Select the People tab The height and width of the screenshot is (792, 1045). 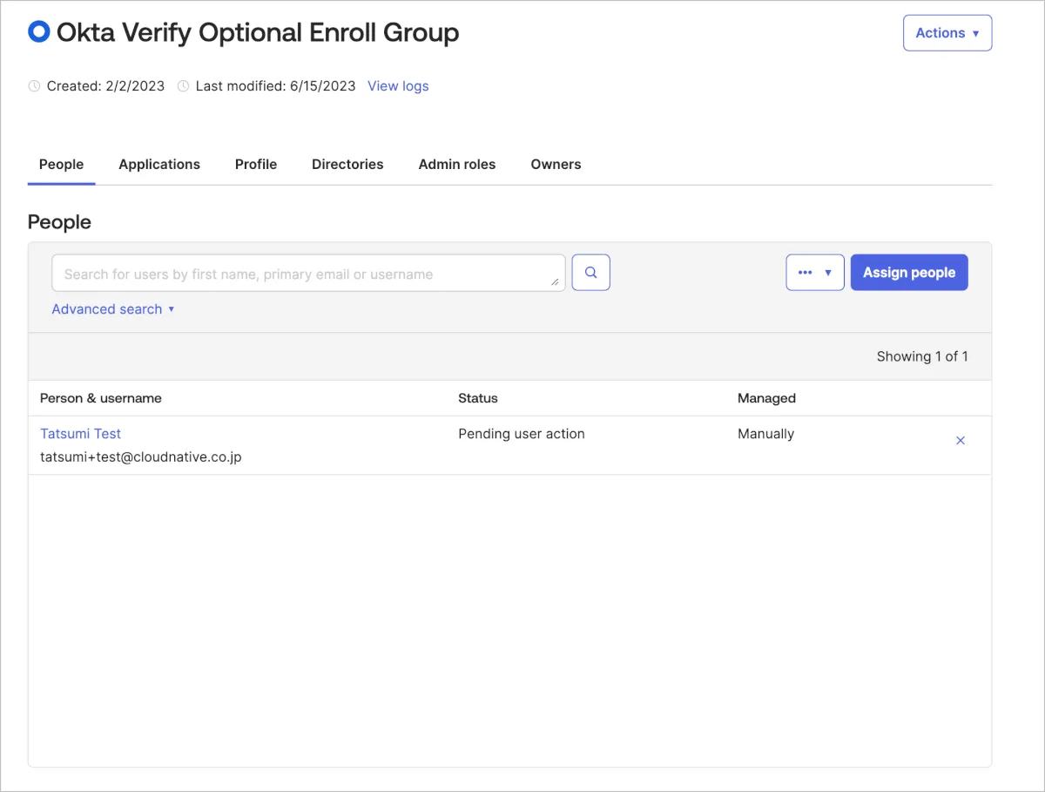62,165
